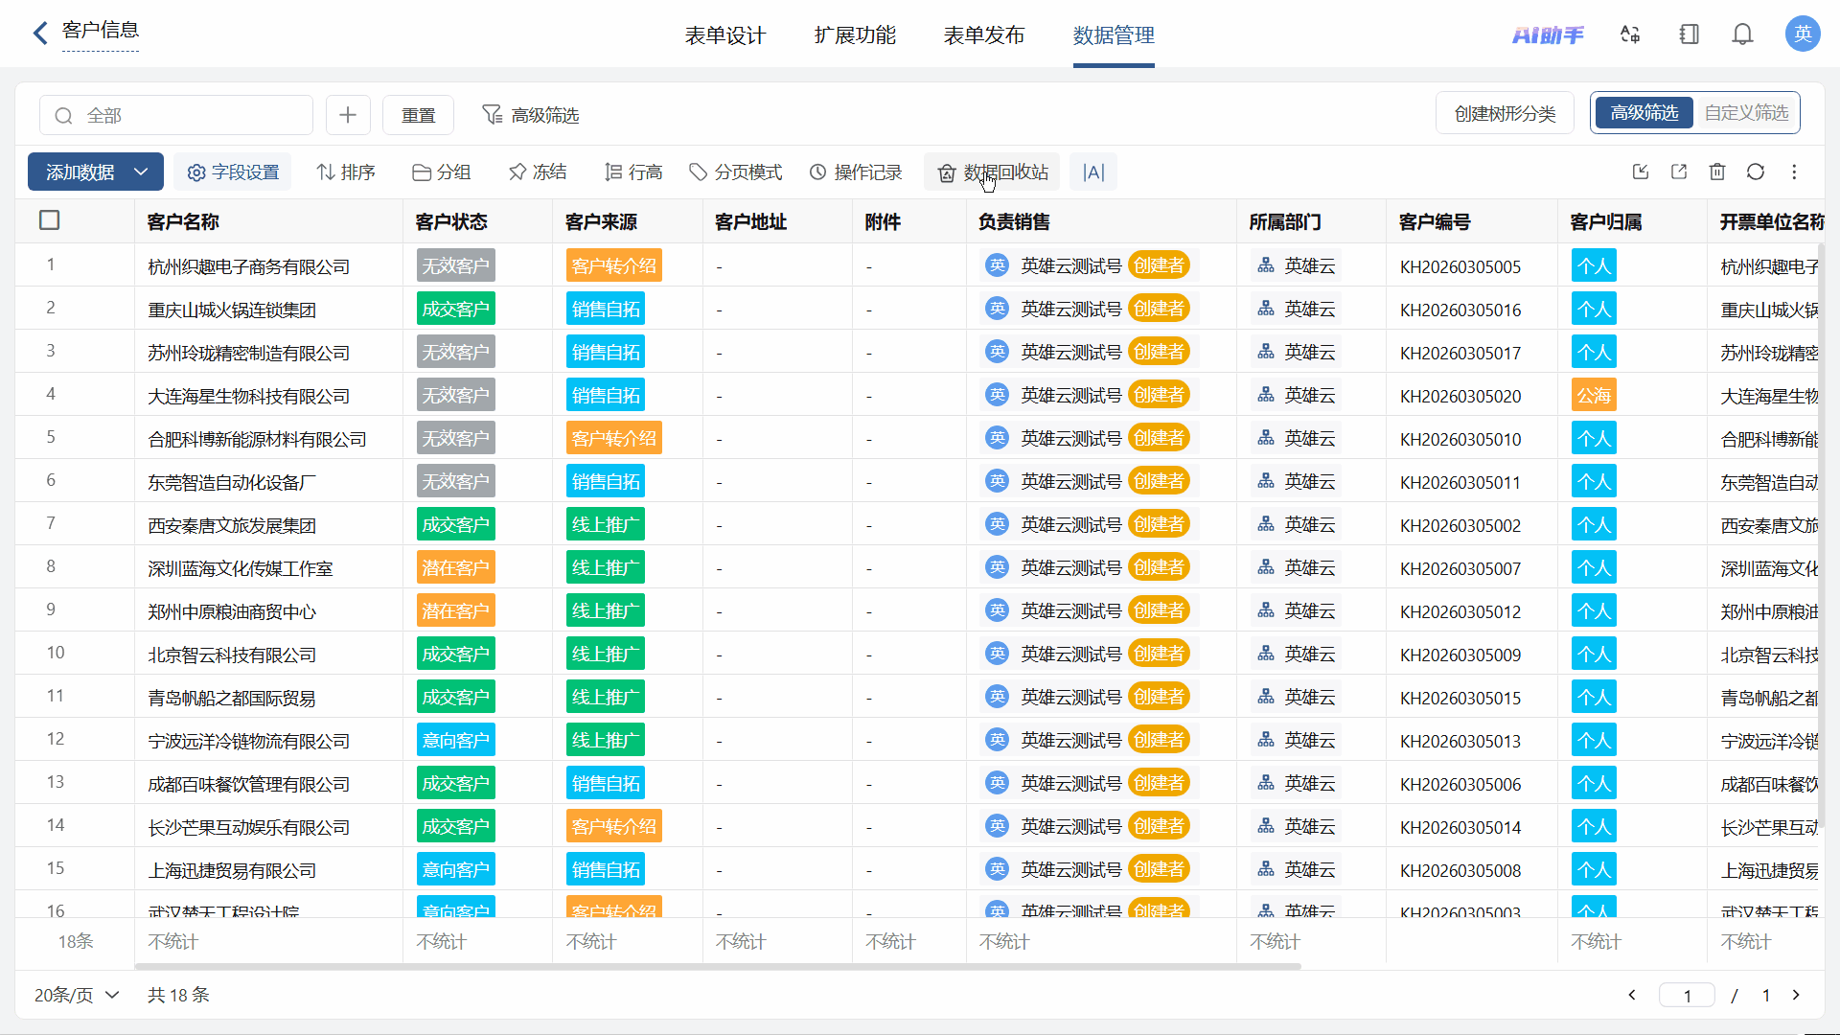Viewport: 1840px width, 1035px height.
Task: Click the refresh icon
Action: point(1756,172)
